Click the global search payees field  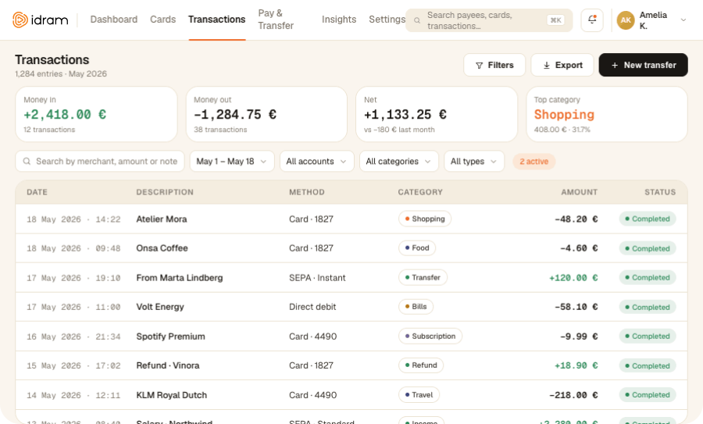(489, 20)
